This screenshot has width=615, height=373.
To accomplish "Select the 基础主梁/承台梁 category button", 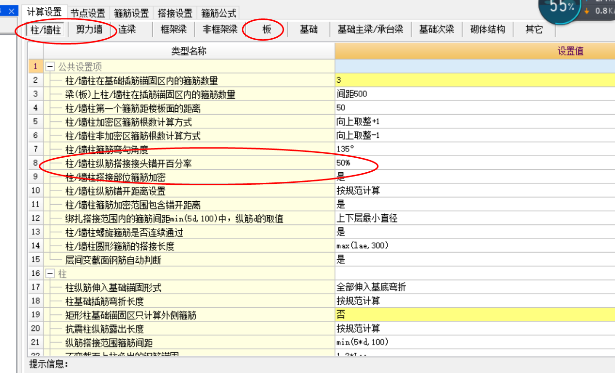I will [371, 30].
